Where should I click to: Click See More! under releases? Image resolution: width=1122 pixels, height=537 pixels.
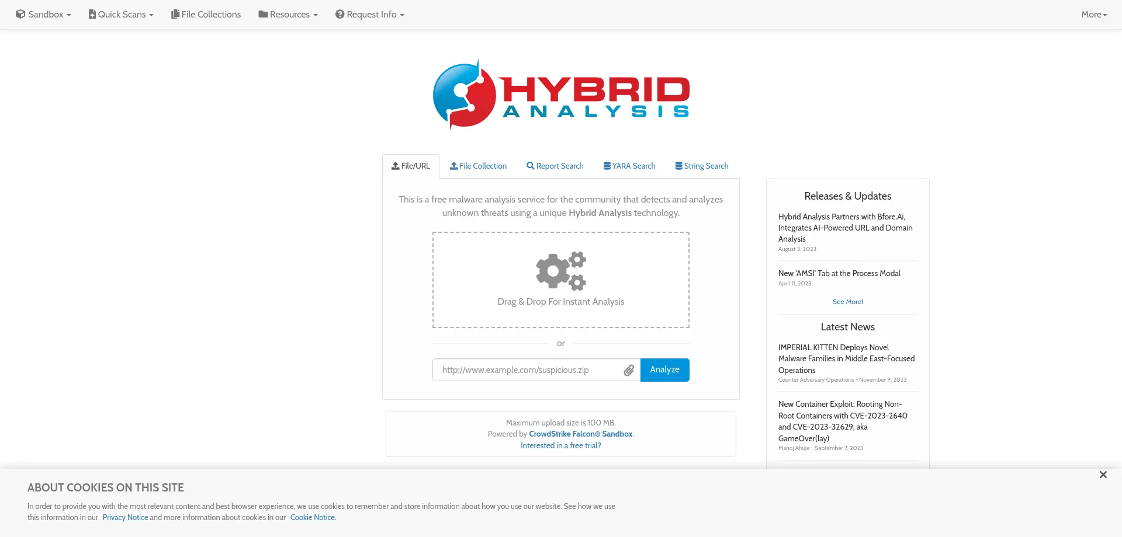coord(848,302)
